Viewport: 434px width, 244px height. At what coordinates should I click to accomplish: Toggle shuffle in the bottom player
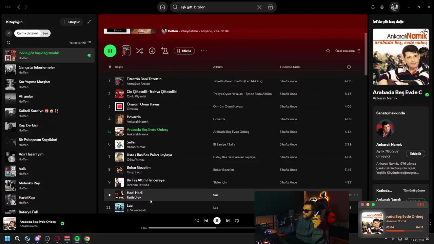(197, 221)
